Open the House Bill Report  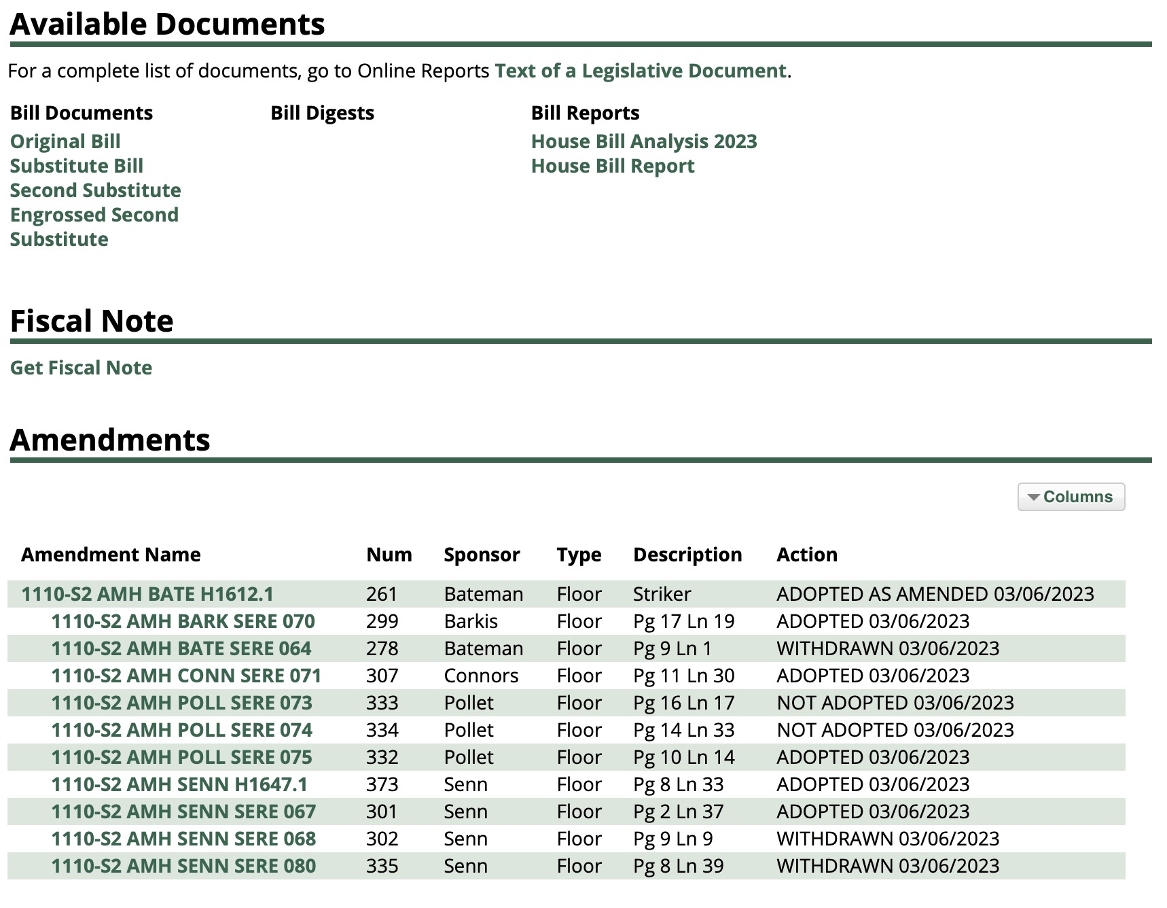[612, 166]
